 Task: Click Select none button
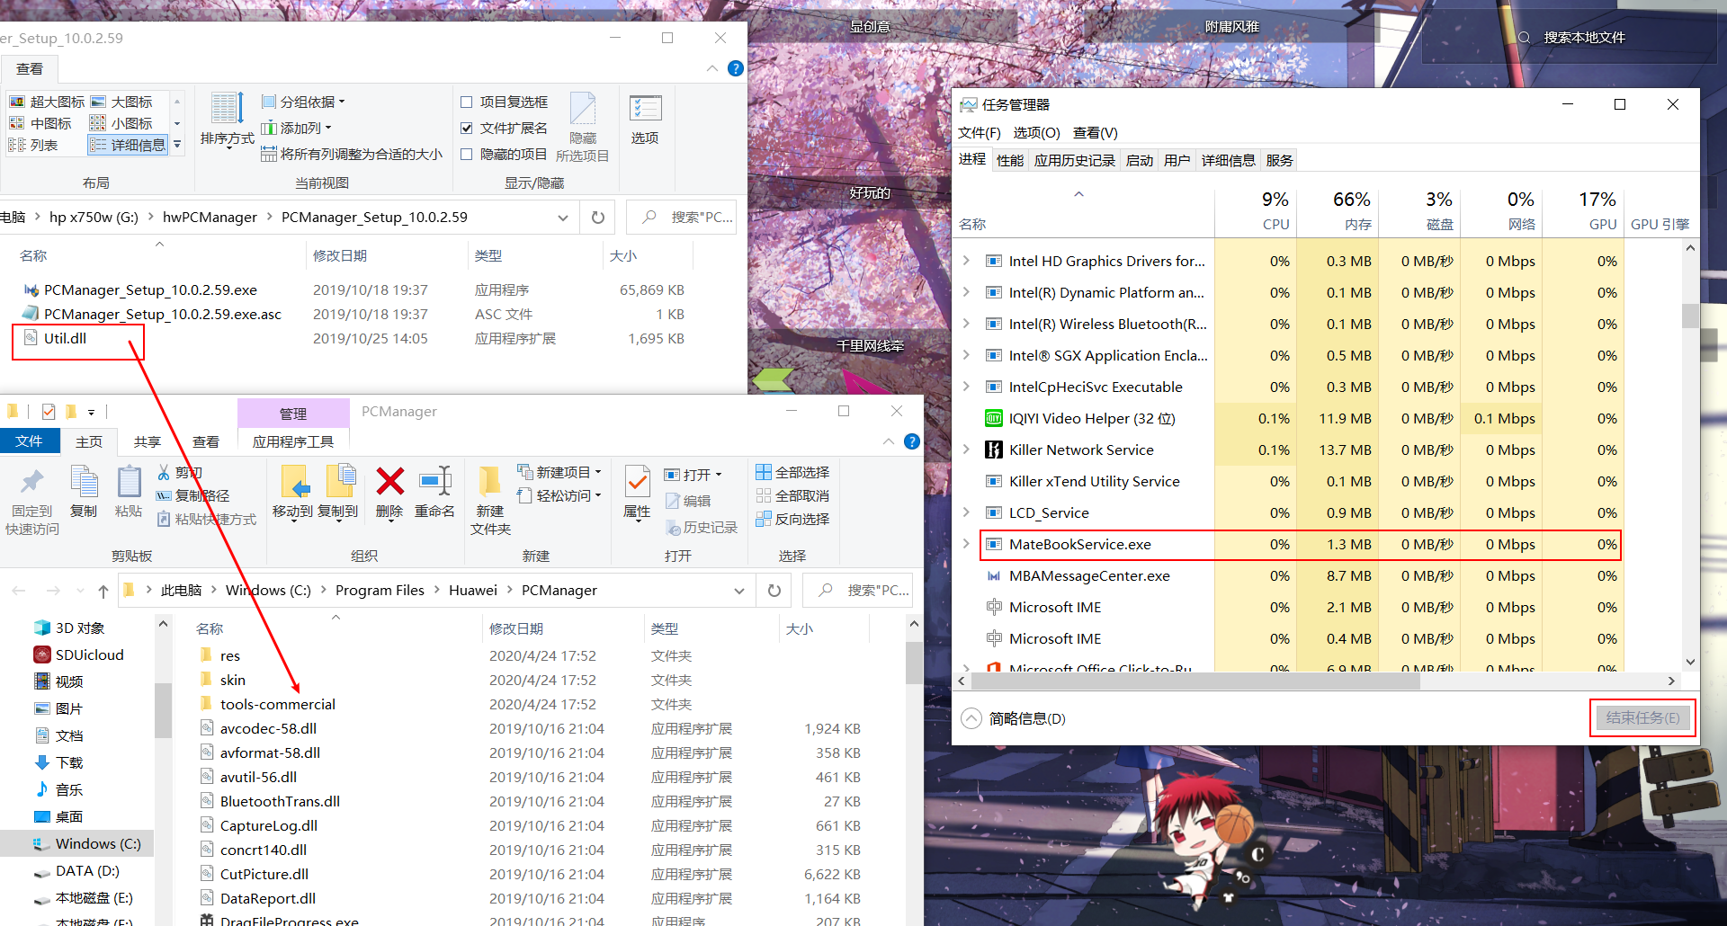coord(792,495)
